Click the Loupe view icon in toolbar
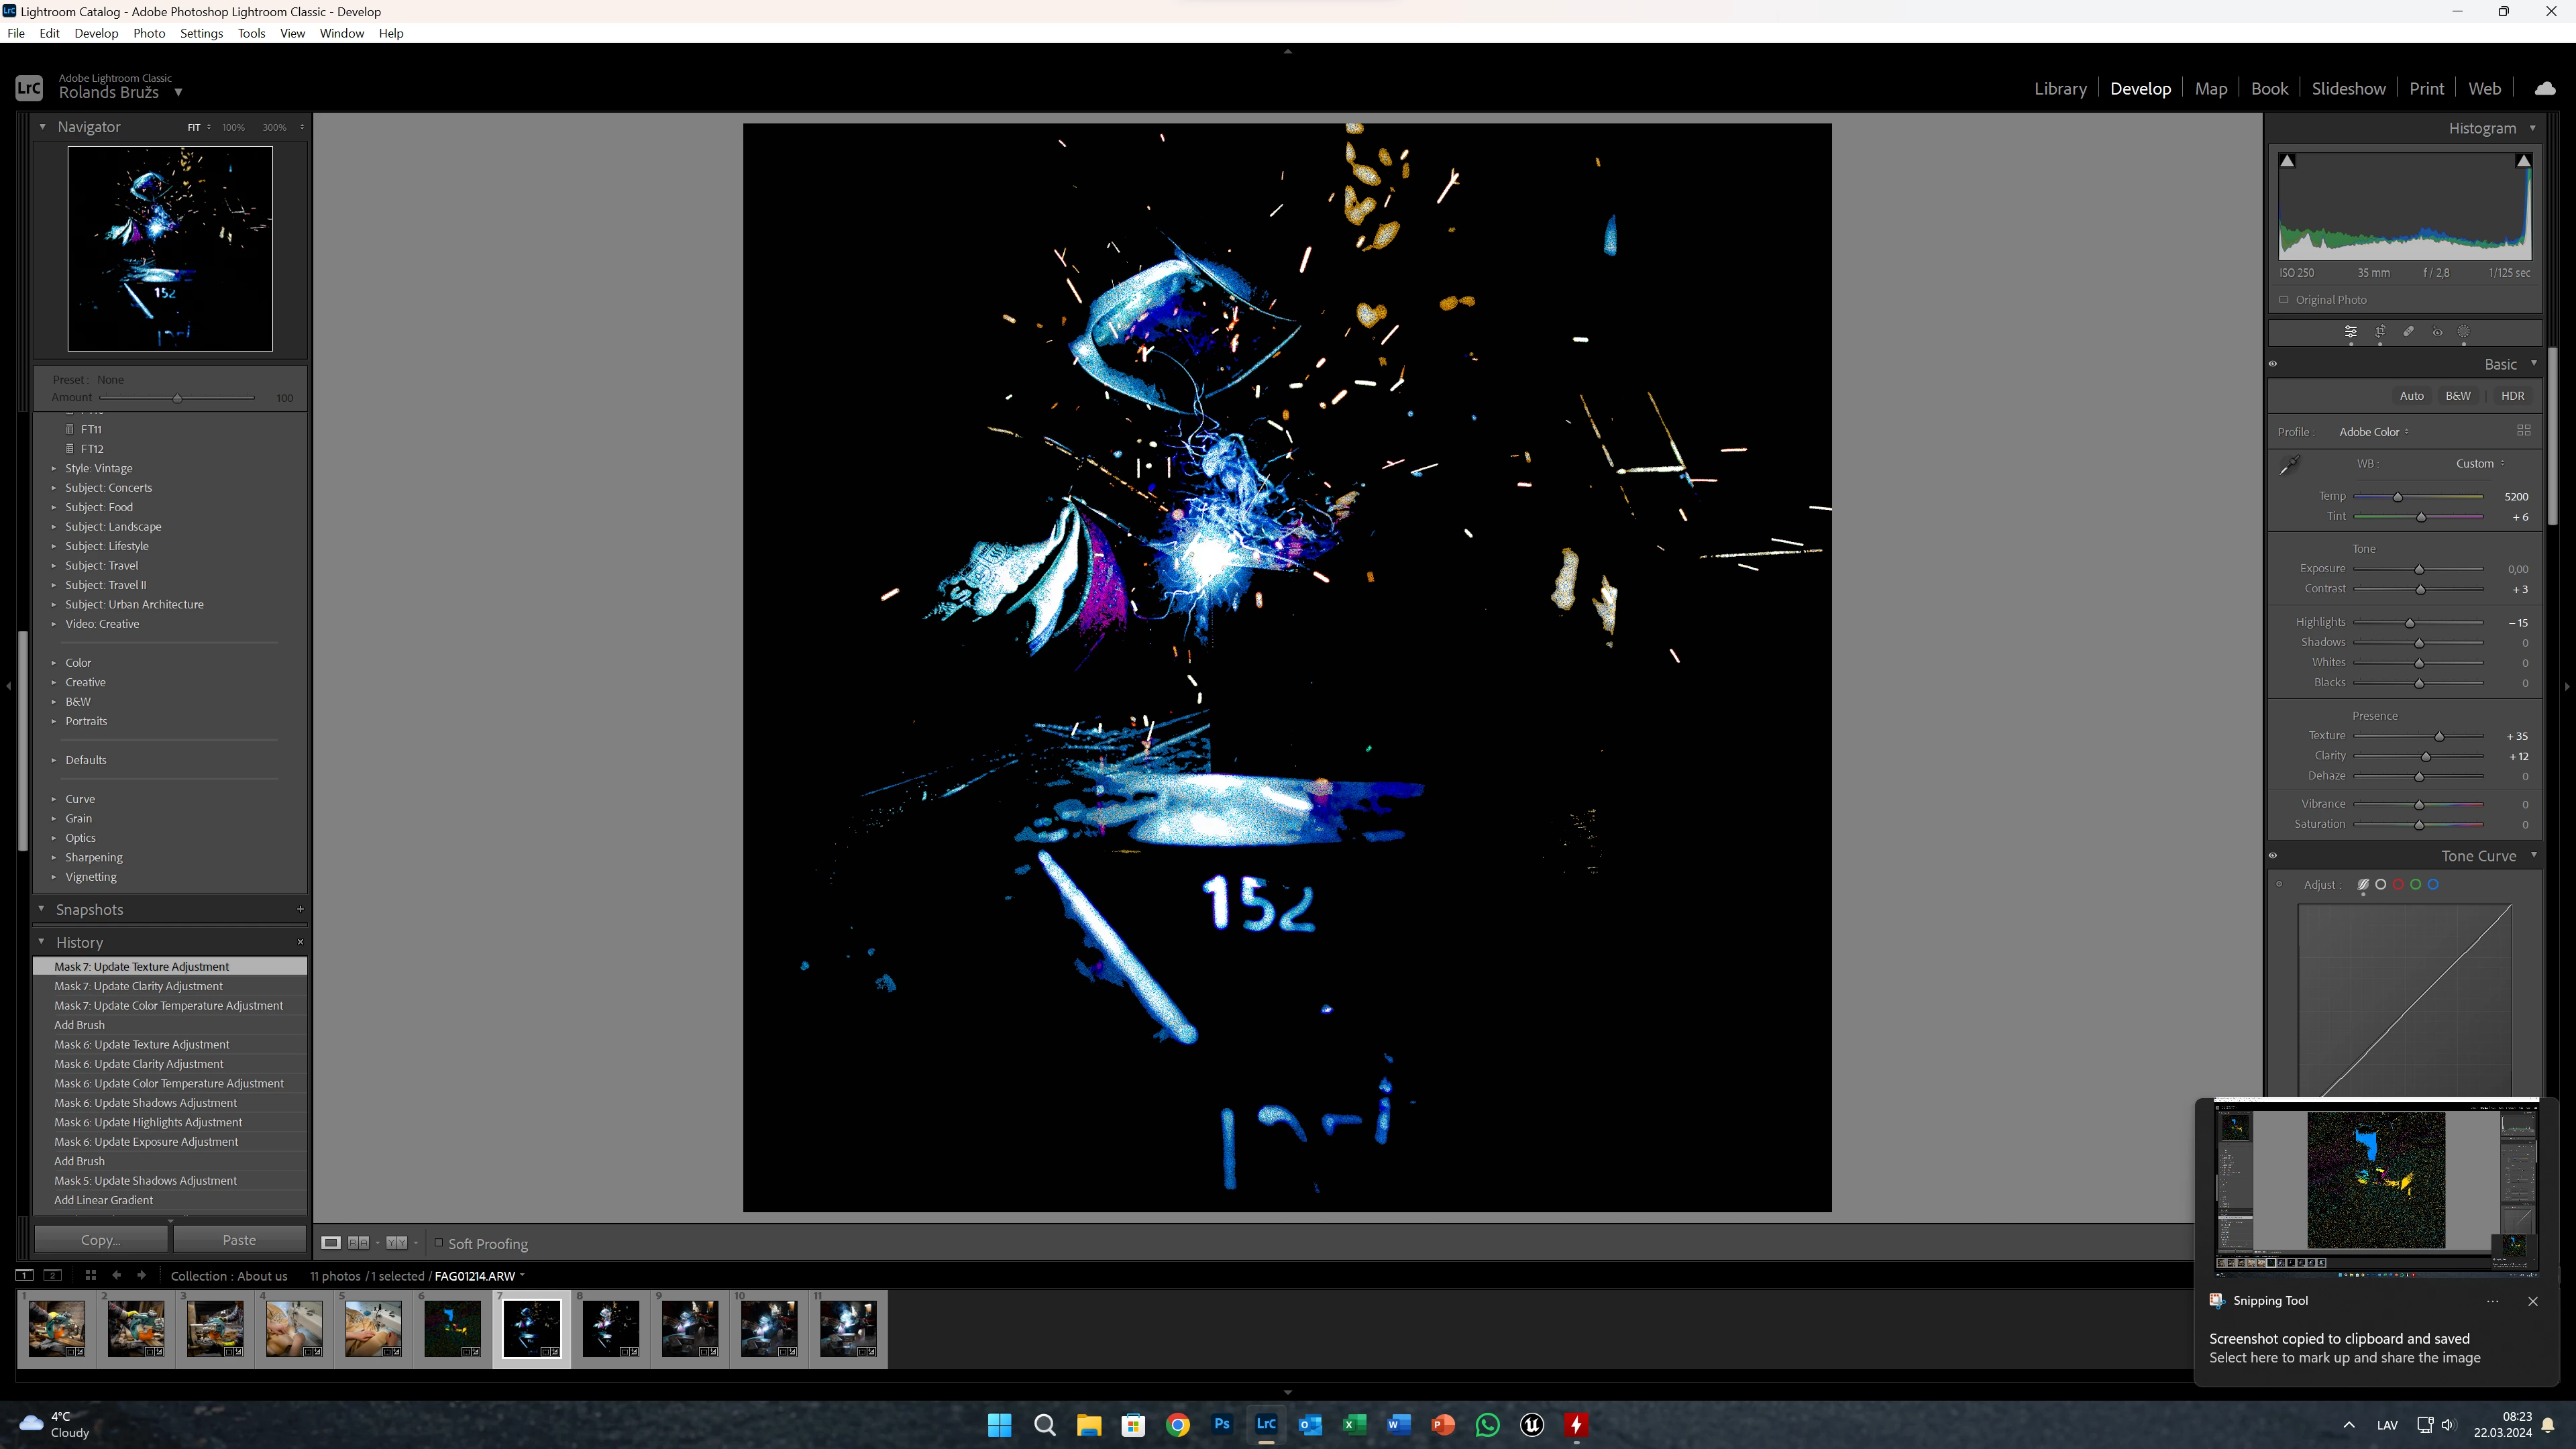The width and height of the screenshot is (2576, 1449). (x=331, y=1243)
